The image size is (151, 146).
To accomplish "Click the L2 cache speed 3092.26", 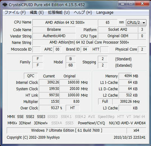I will [x=122, y=101].
